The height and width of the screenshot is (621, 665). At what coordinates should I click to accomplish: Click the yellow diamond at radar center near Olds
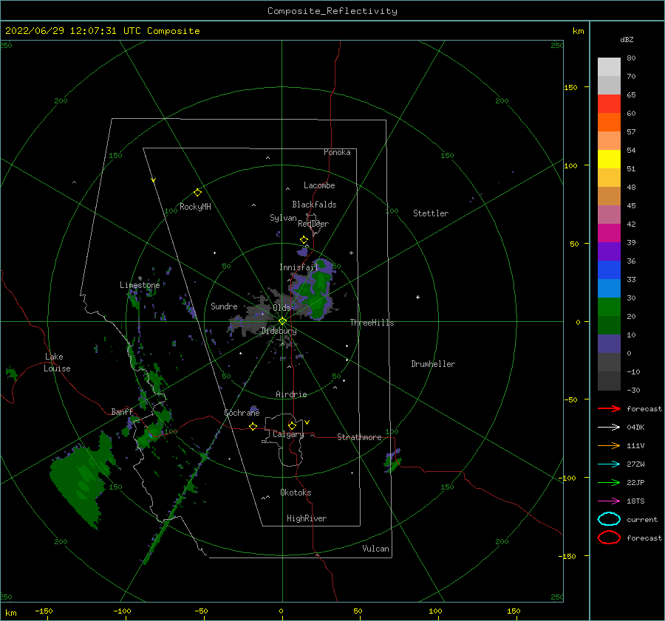282,321
